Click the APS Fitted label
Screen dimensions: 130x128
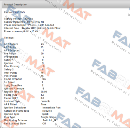tap(10, 104)
